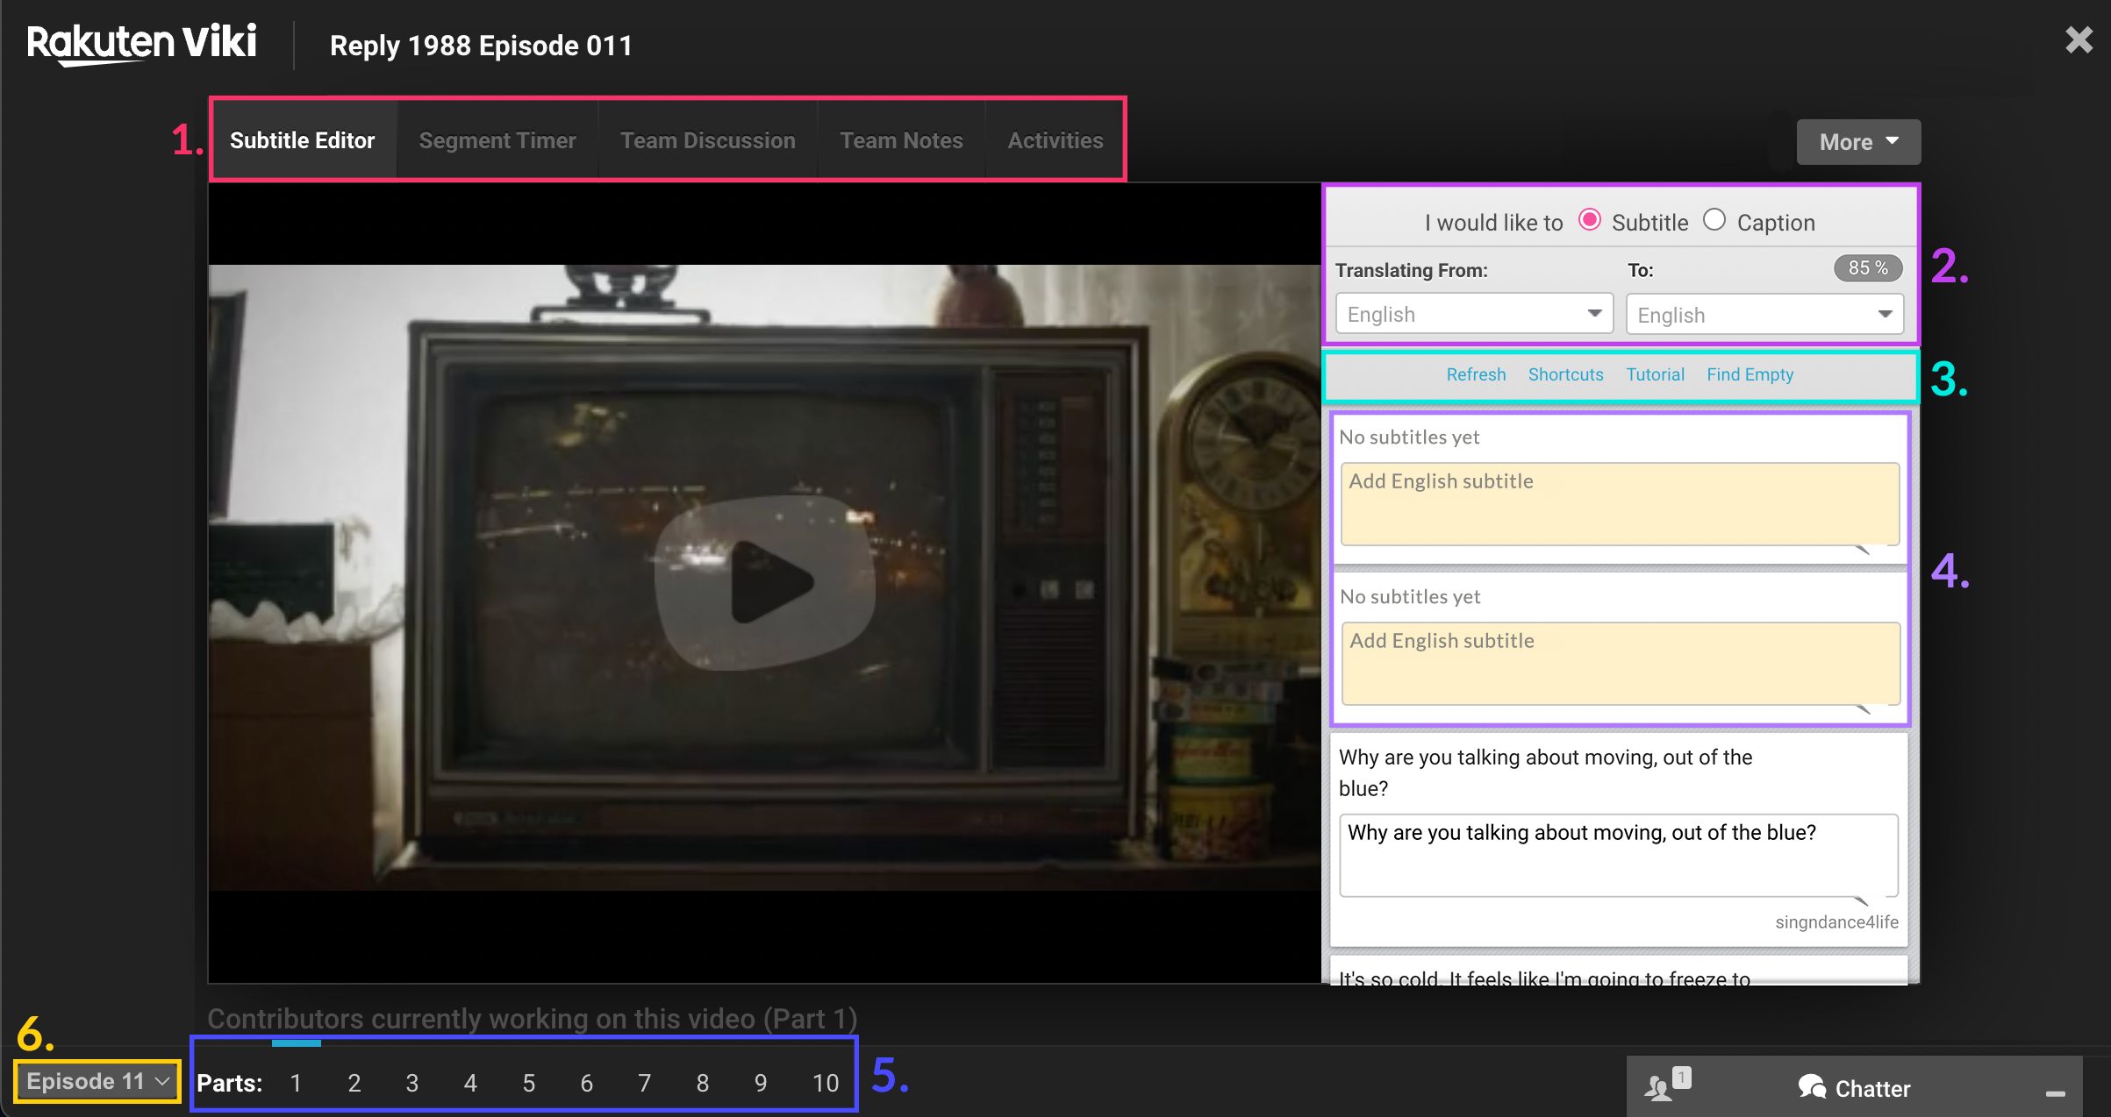
Task: Click the Rakuten Viki logo
Action: (x=142, y=44)
